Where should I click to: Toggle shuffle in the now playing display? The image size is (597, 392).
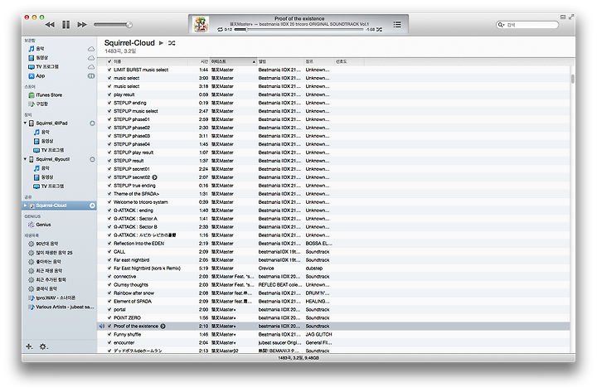379,29
